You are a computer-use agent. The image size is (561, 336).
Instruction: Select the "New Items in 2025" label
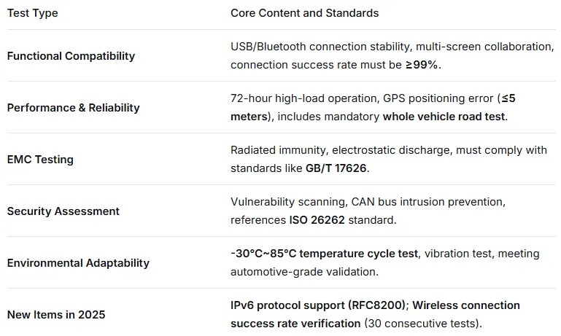56,315
